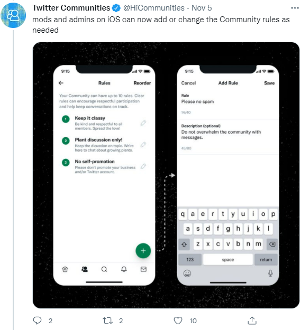Screen dimensions: 300x330
Task: Click the pencil icon beside Keep it classy
Action: [x=143, y=122]
